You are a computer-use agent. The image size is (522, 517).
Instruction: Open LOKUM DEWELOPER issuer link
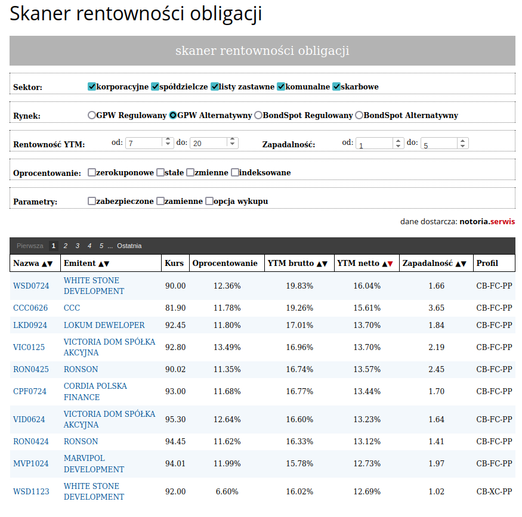coord(104,325)
